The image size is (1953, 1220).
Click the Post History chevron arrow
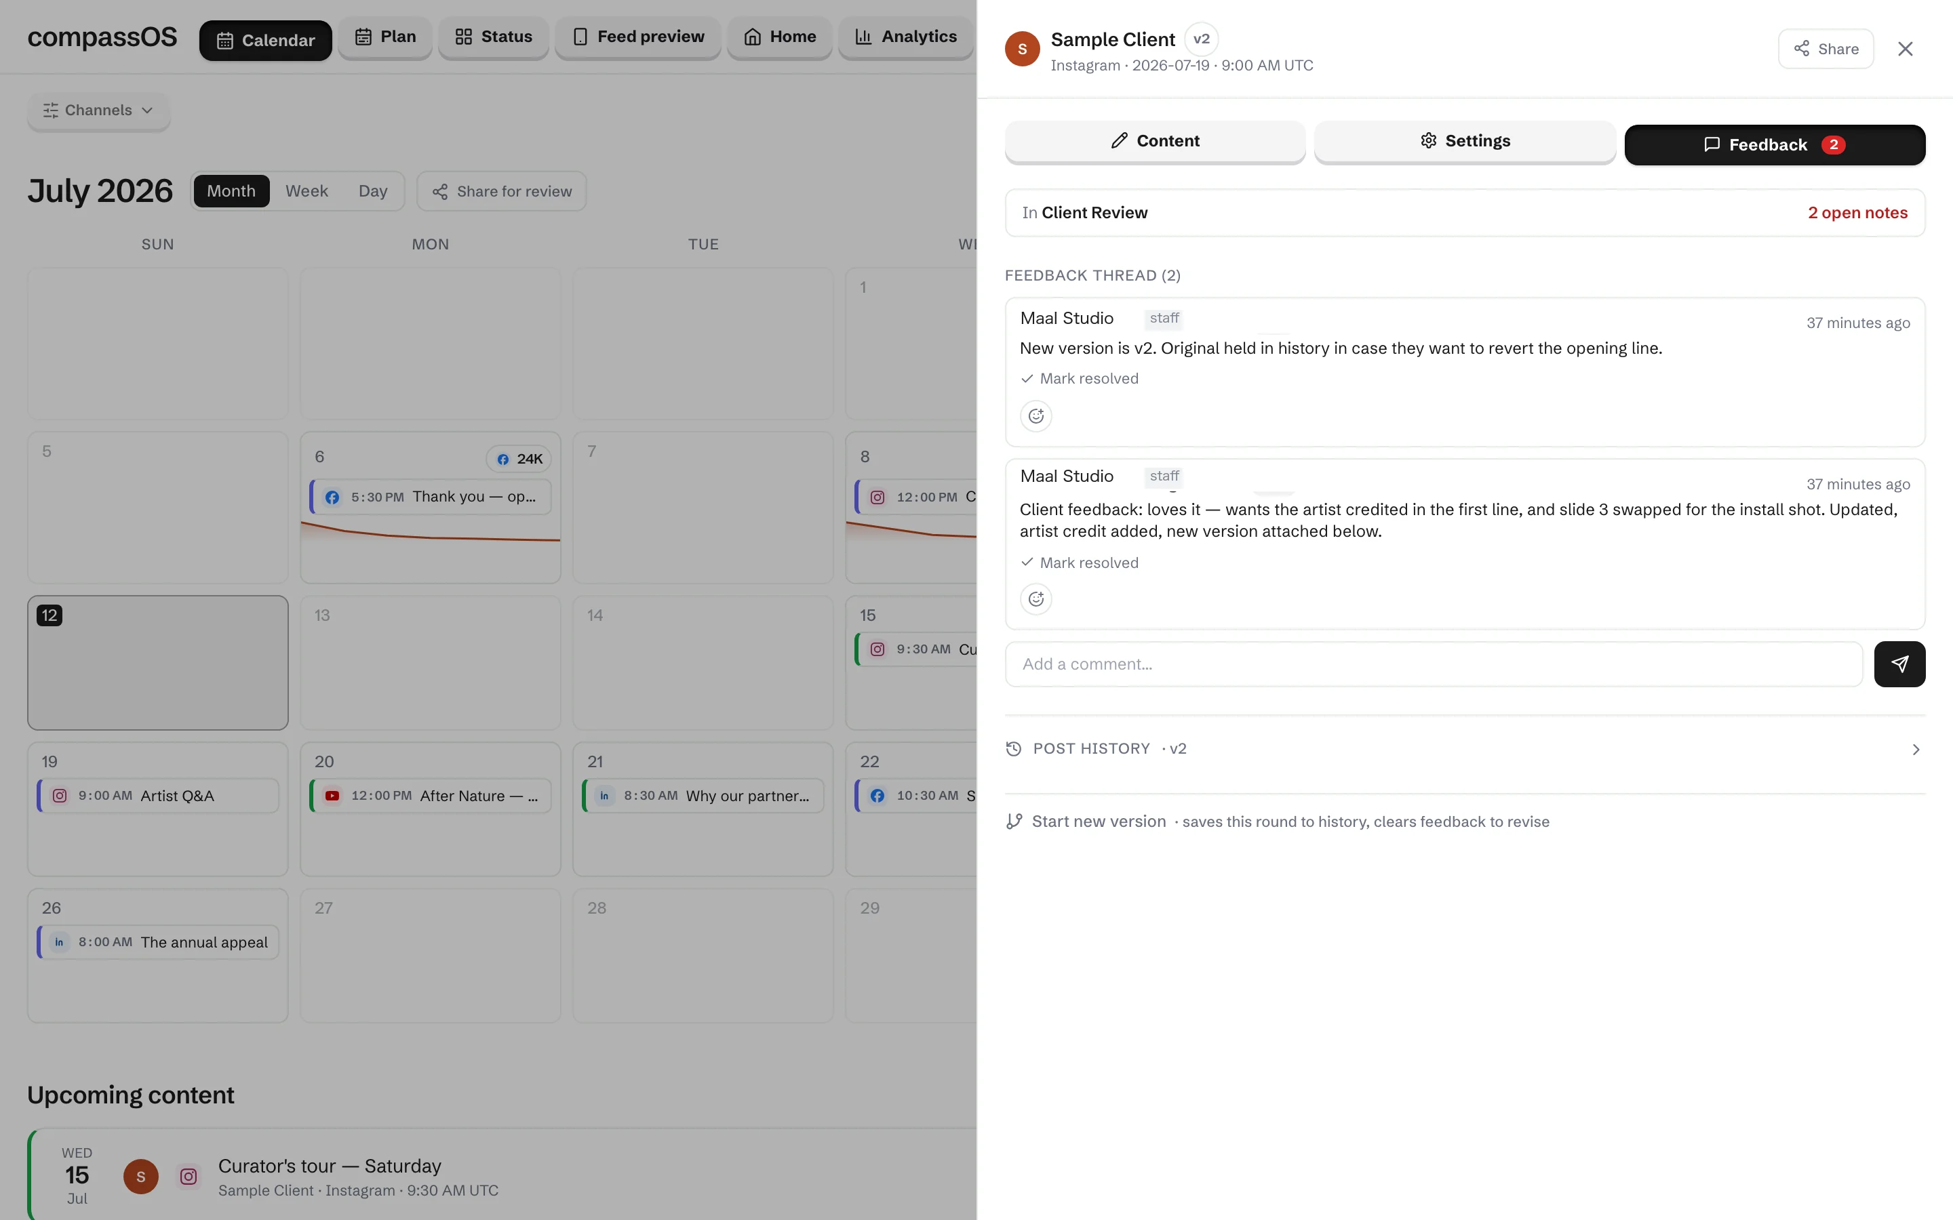pyautogui.click(x=1915, y=750)
